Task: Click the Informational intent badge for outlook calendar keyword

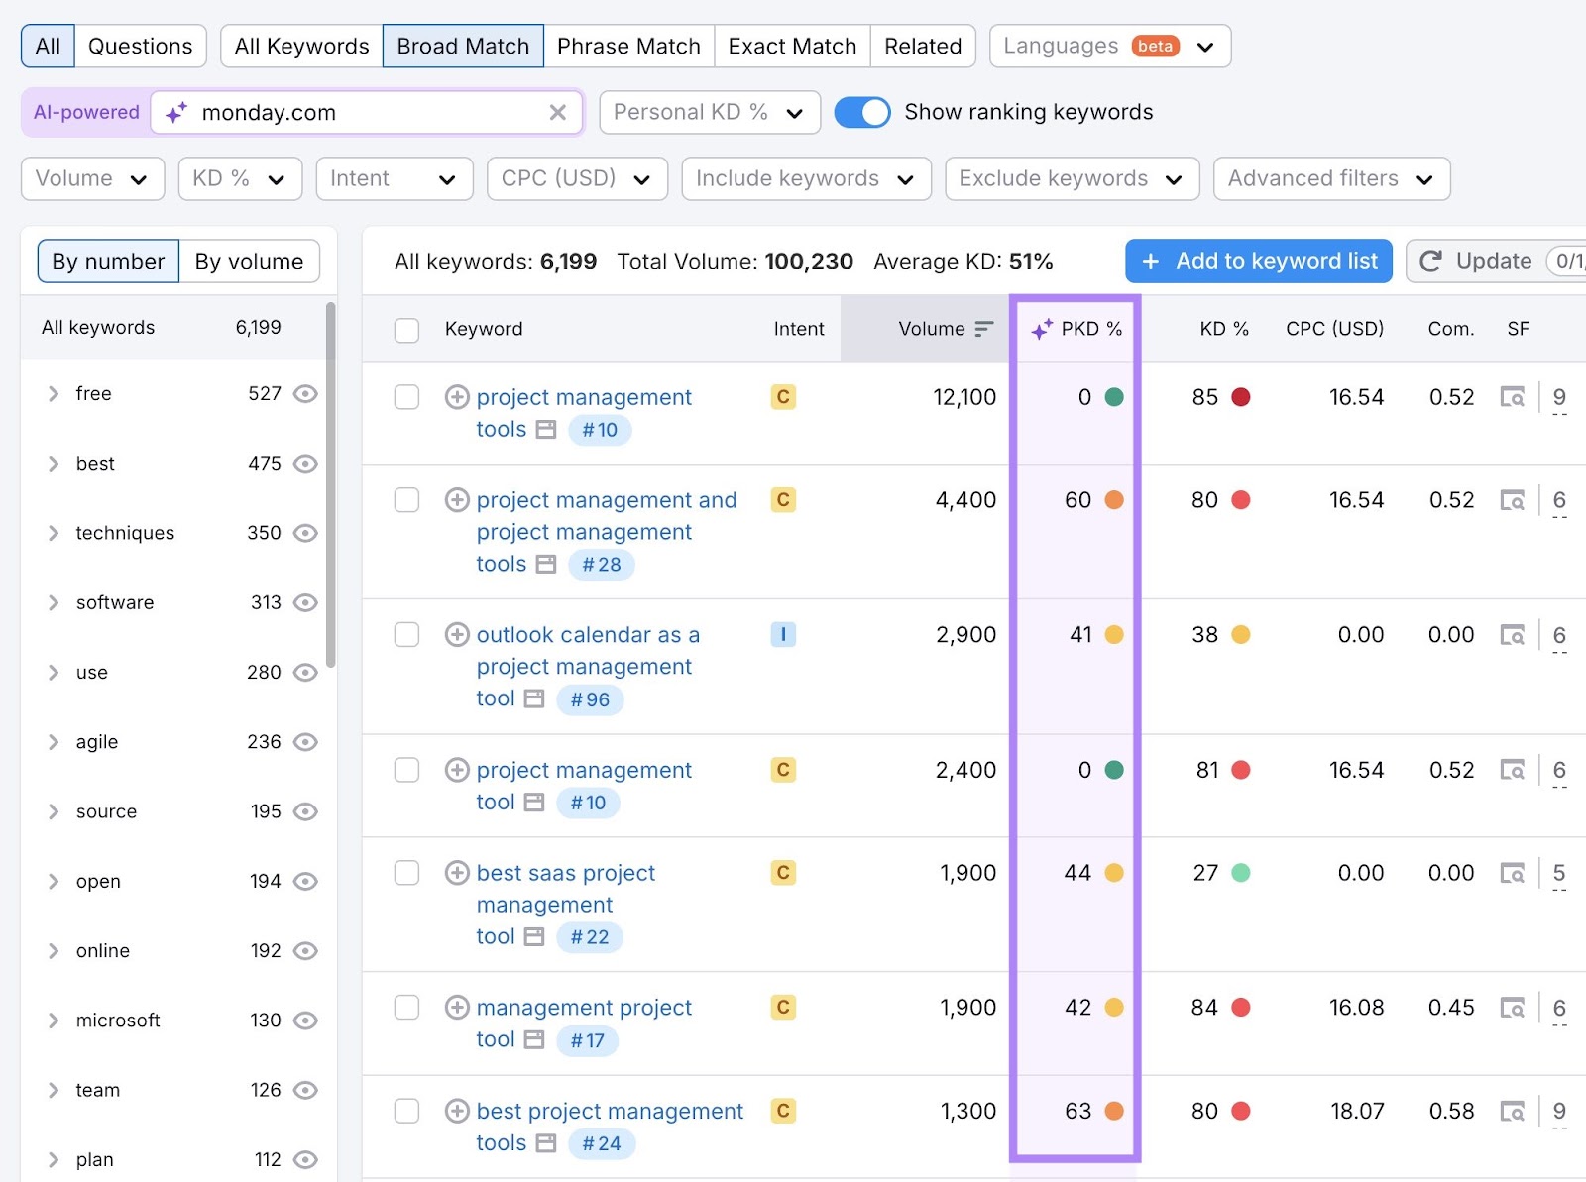Action: (783, 634)
